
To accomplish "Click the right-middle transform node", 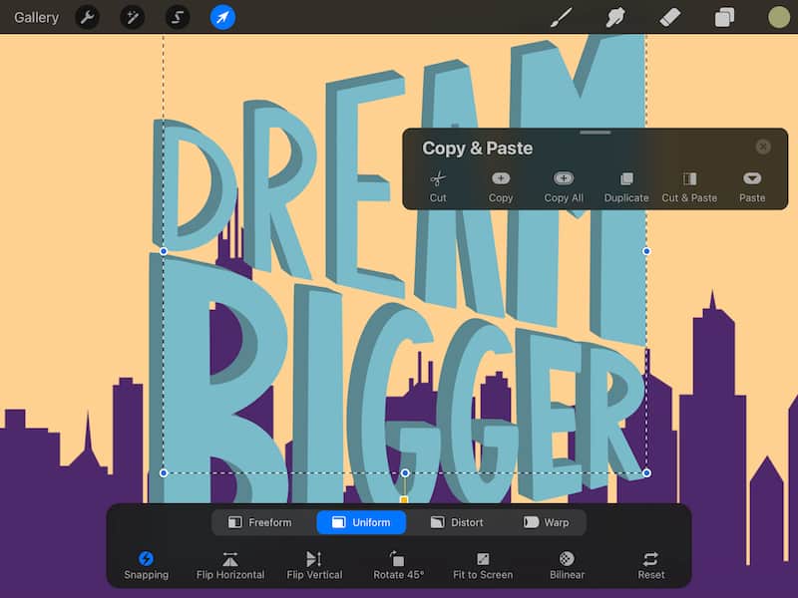I will [646, 251].
